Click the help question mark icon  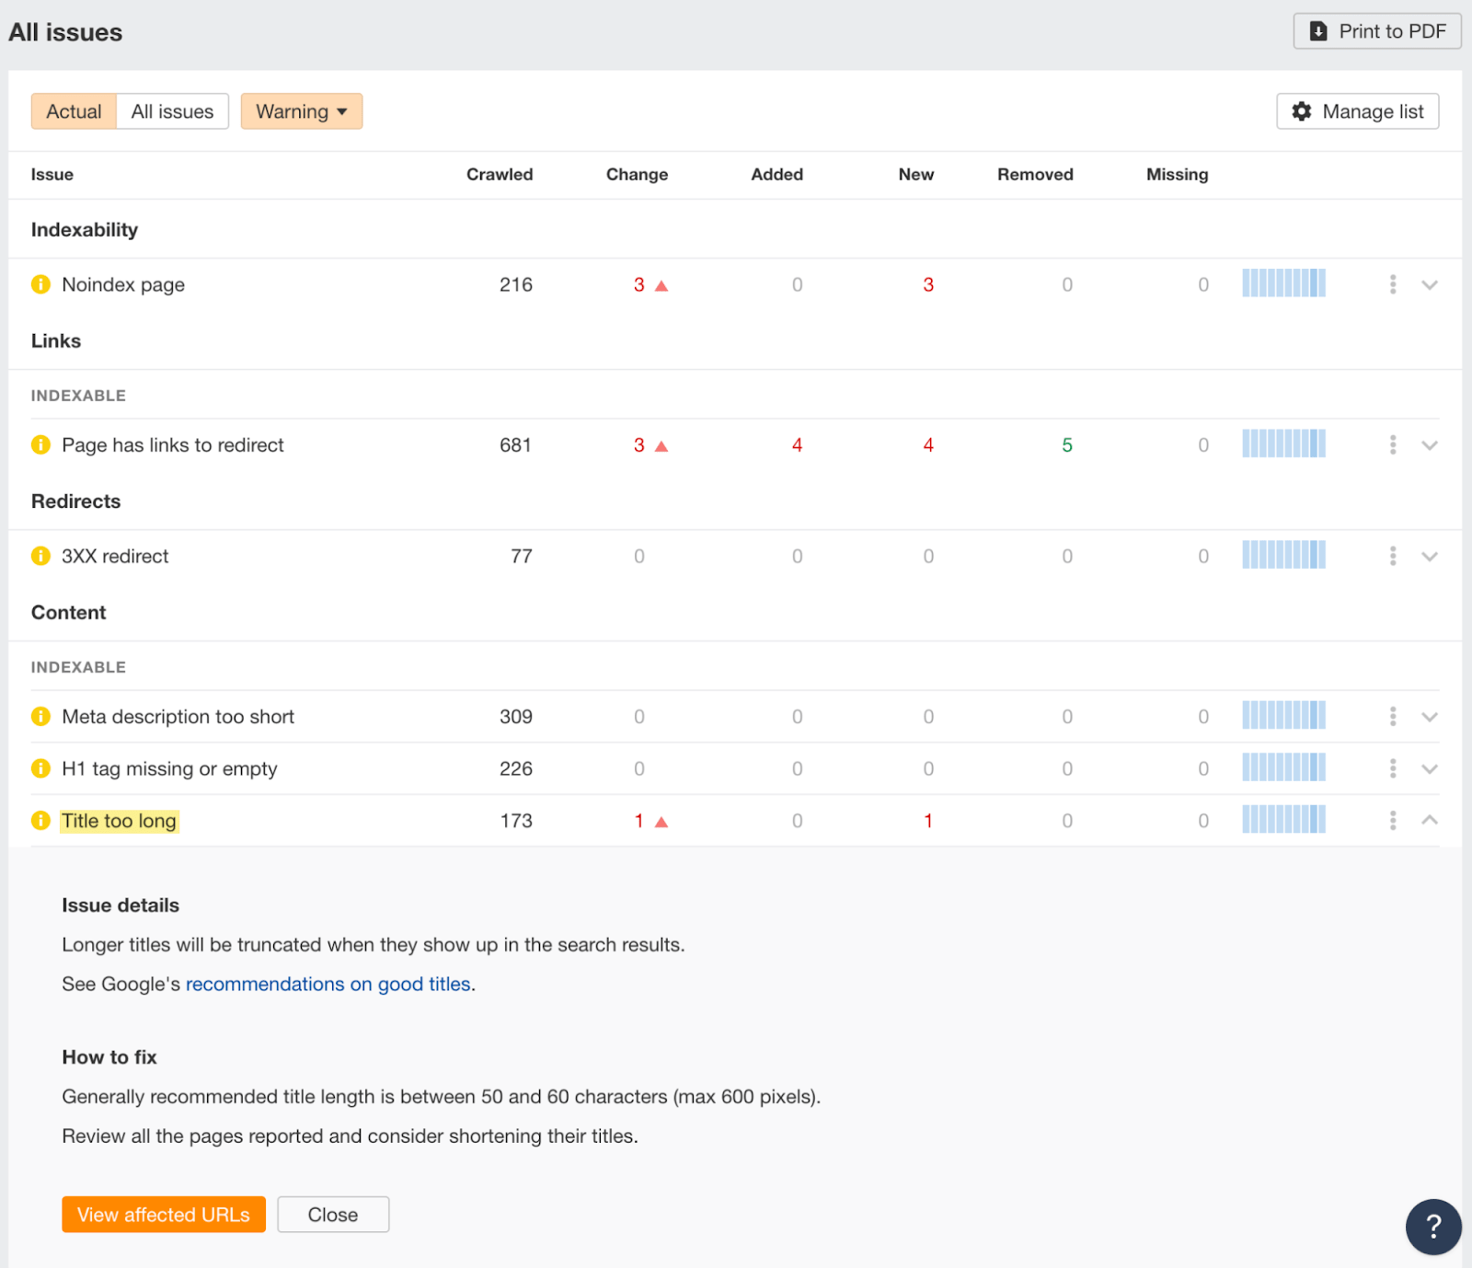coord(1432,1227)
